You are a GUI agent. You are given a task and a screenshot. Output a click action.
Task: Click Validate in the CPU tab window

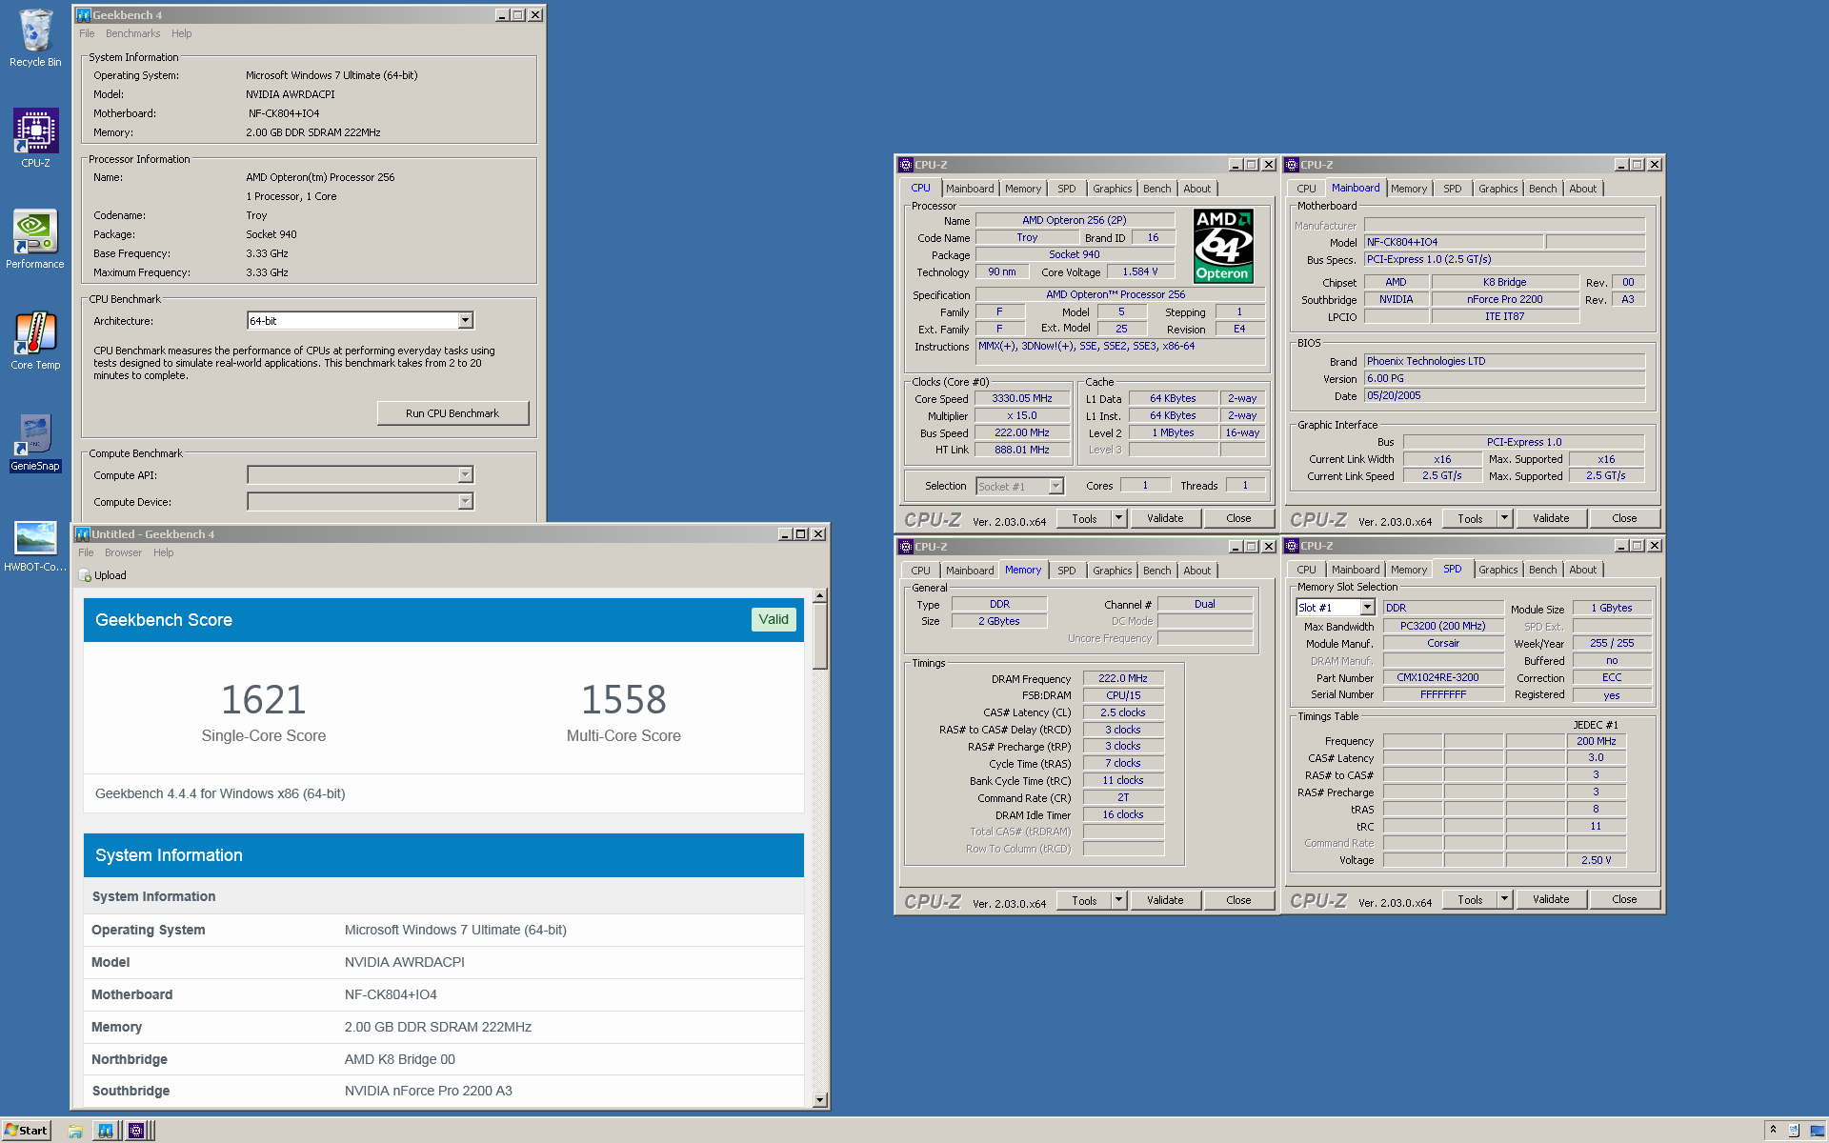click(x=1165, y=518)
